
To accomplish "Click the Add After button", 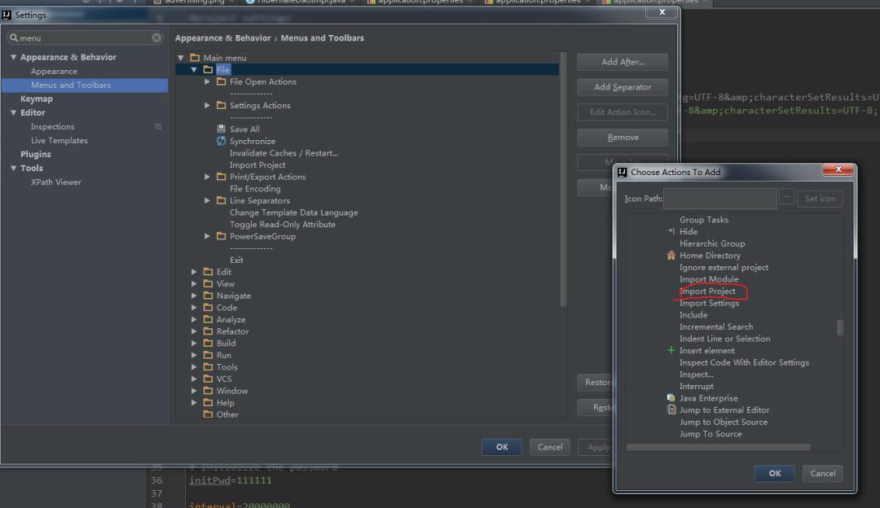I will [623, 62].
